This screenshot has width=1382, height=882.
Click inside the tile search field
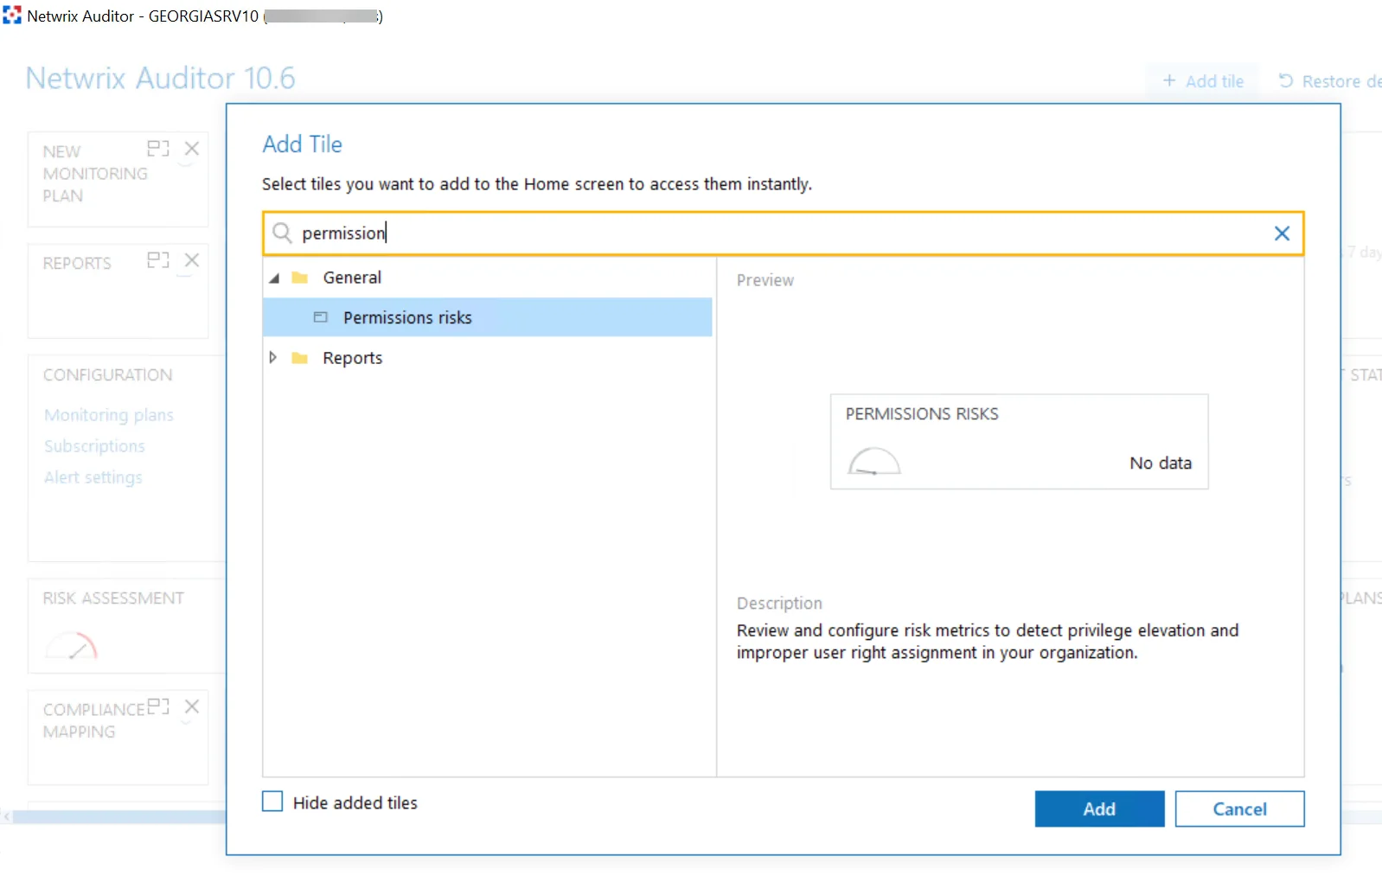(783, 233)
